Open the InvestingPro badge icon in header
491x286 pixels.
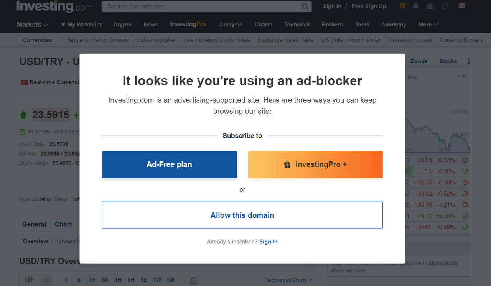[403, 6]
